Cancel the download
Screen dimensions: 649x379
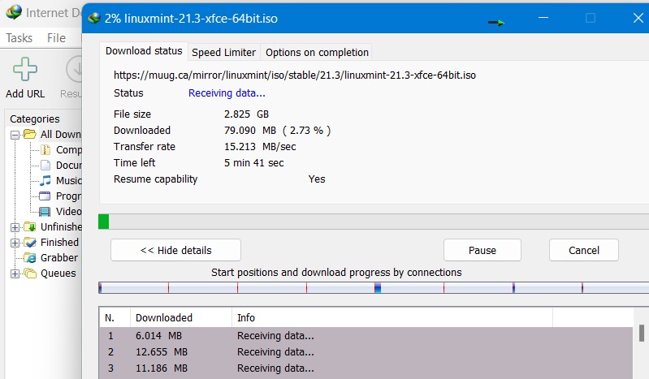click(583, 250)
